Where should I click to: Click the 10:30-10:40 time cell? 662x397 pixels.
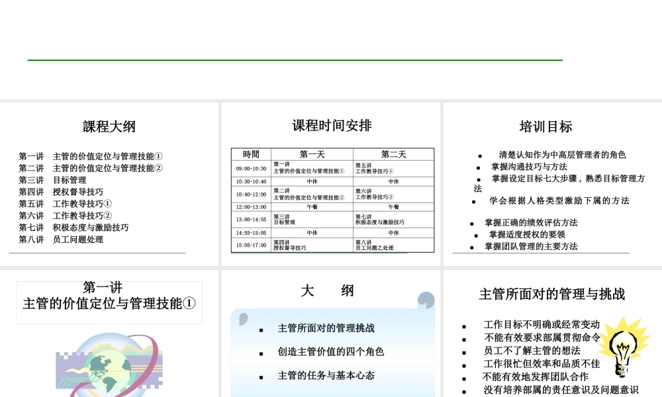(251, 182)
